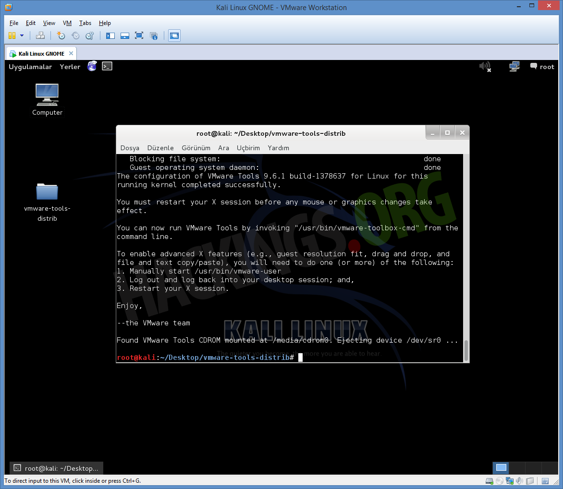Select the Kali Linux GNOME tab
563x489 pixels.
(x=40, y=53)
